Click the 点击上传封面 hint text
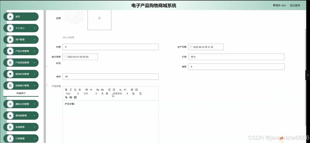Screen dimensions: 310x143 (x=68, y=37)
